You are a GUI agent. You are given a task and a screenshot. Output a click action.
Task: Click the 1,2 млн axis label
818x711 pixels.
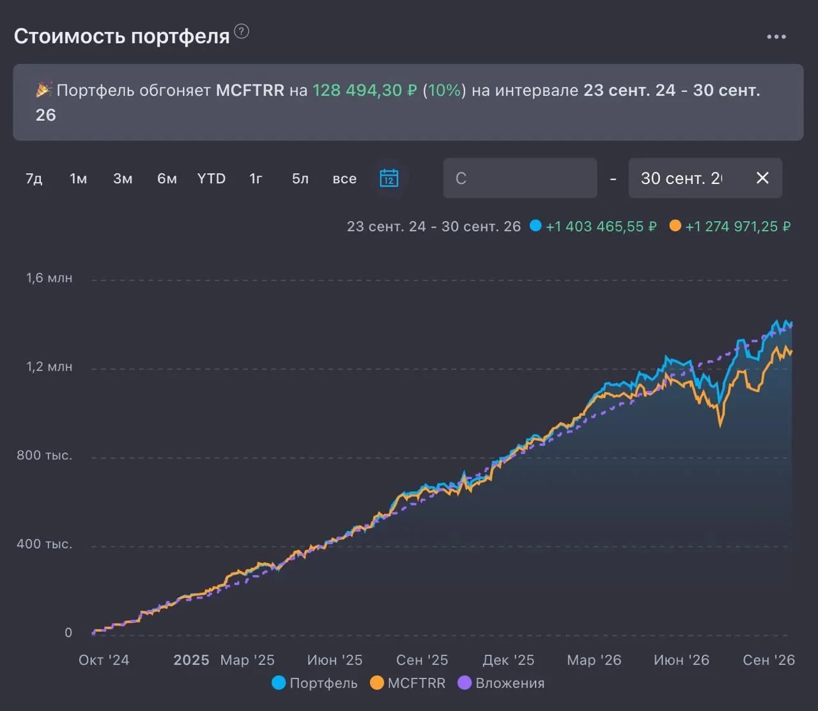click(x=49, y=367)
